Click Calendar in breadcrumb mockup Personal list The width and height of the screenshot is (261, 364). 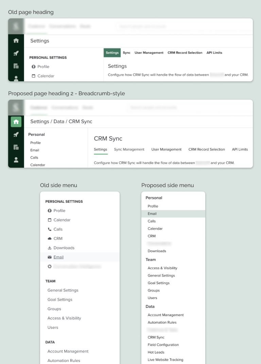tap(38, 165)
